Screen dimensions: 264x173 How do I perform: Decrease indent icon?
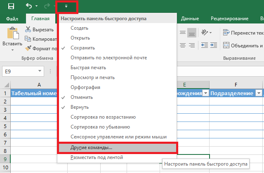point(205,45)
